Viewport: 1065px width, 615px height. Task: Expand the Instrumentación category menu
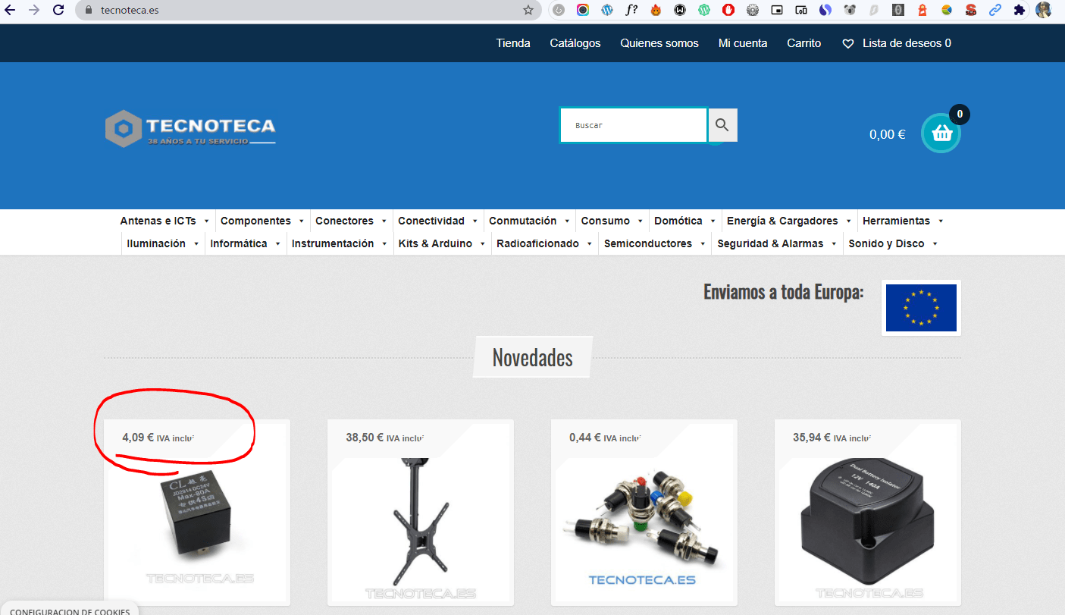tap(340, 243)
